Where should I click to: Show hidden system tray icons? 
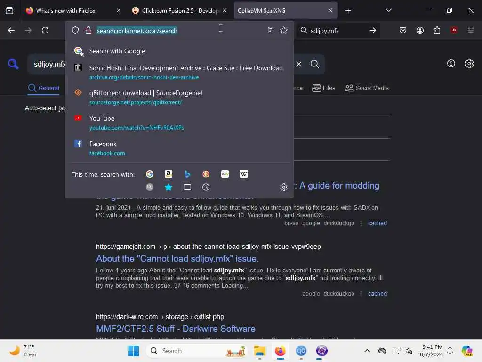pos(367,351)
